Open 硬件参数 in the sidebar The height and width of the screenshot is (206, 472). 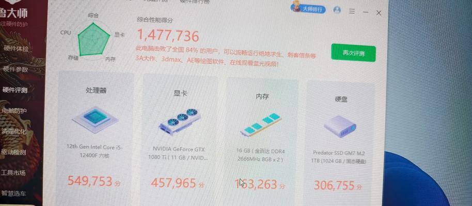point(15,70)
